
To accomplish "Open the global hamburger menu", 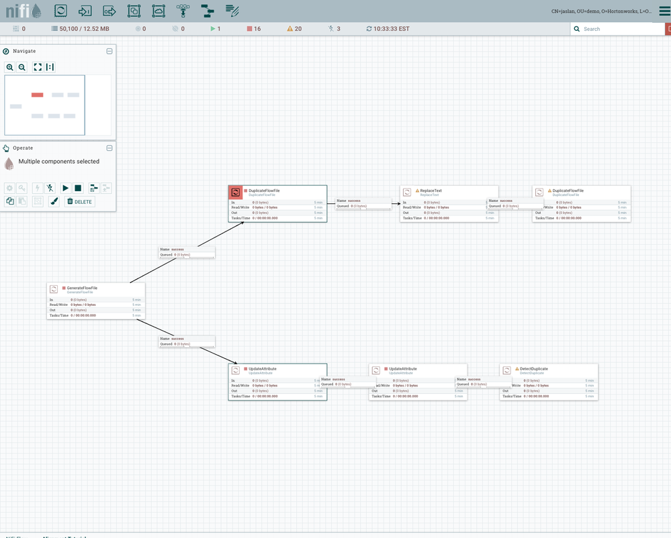I will pyautogui.click(x=664, y=11).
